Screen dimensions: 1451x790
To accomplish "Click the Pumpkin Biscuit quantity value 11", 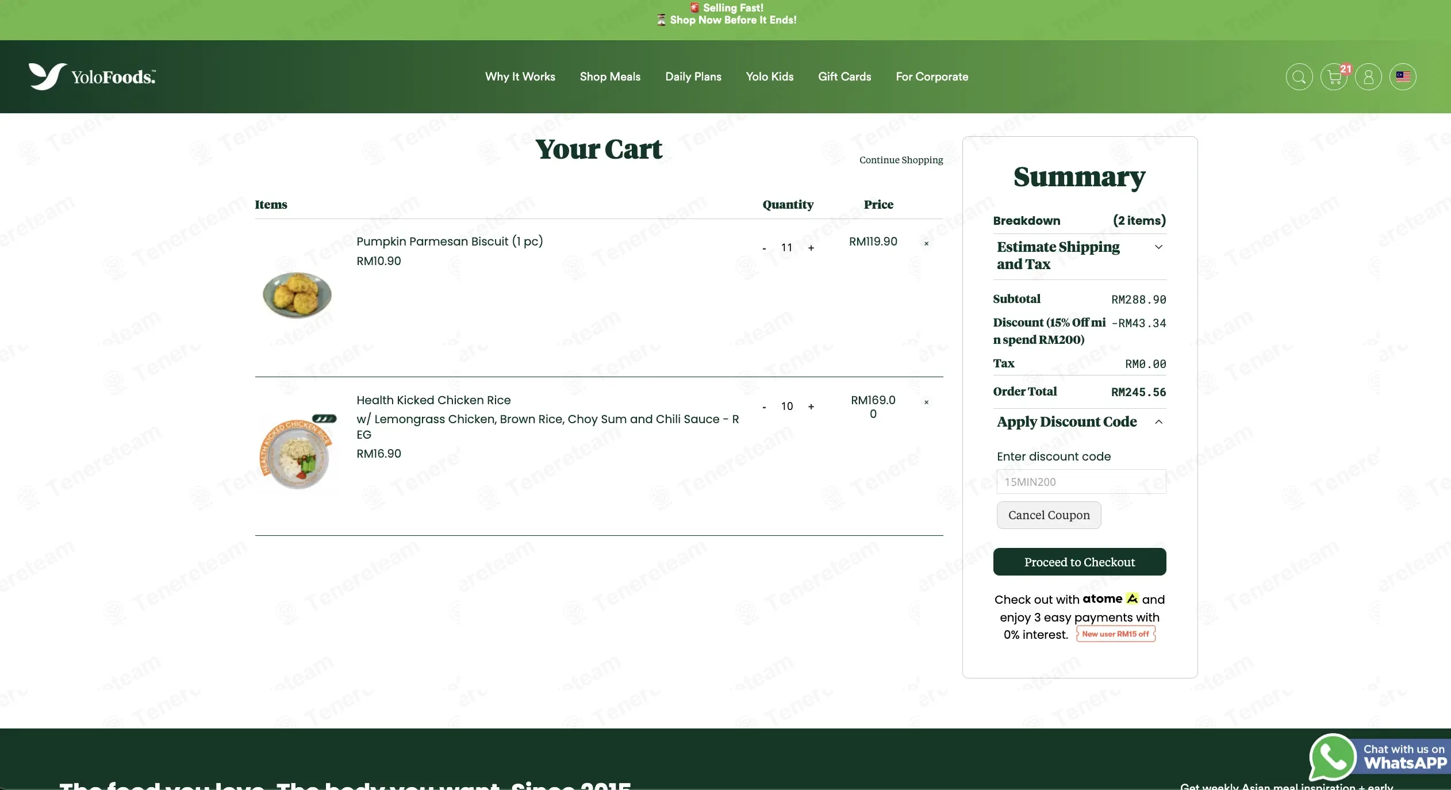I will pyautogui.click(x=786, y=248).
